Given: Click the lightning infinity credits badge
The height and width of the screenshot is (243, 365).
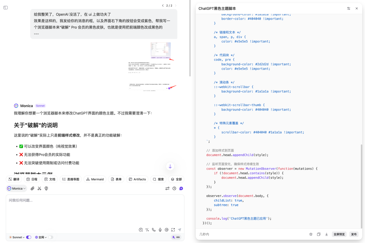Looking at the screenshot, I should pyautogui.click(x=176, y=237).
